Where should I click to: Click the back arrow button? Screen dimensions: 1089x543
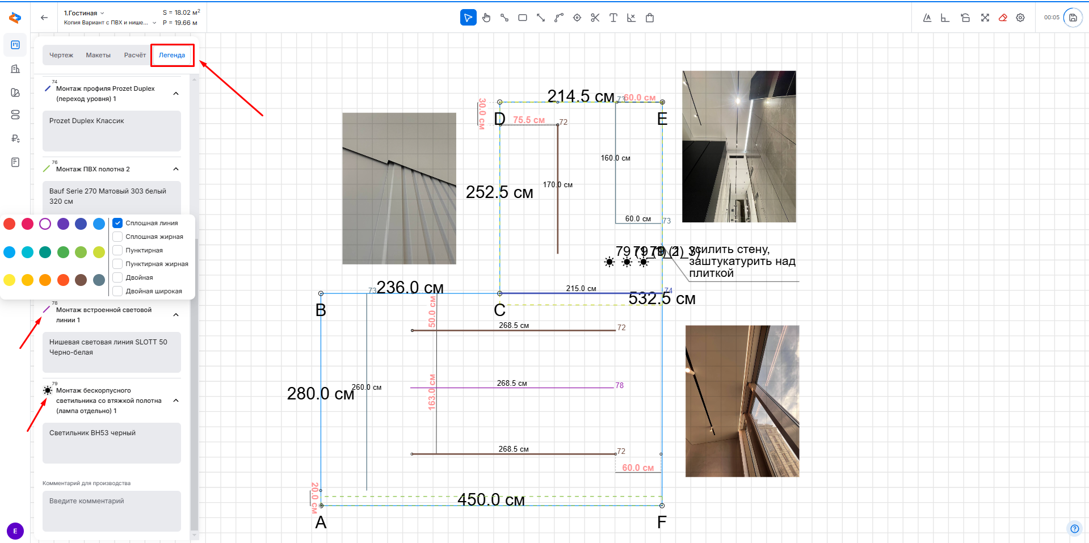point(44,18)
